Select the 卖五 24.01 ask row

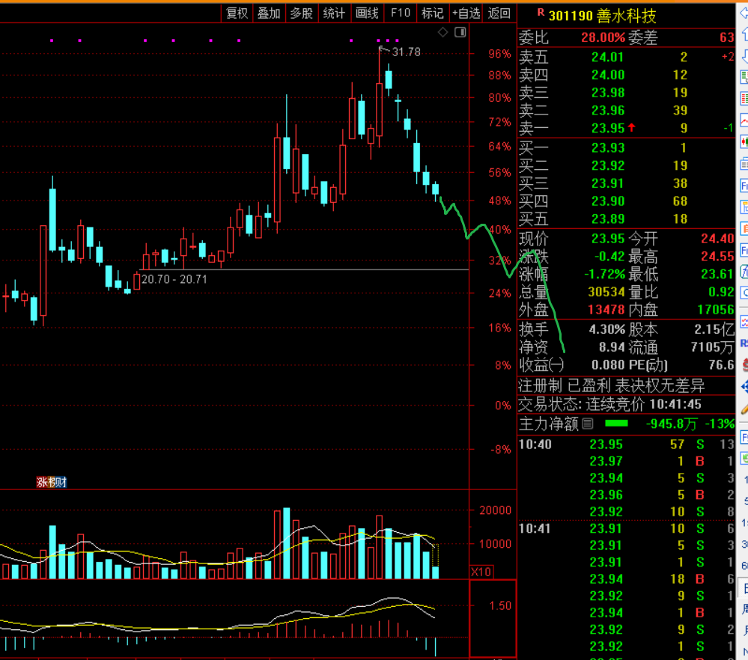pyautogui.click(x=626, y=57)
